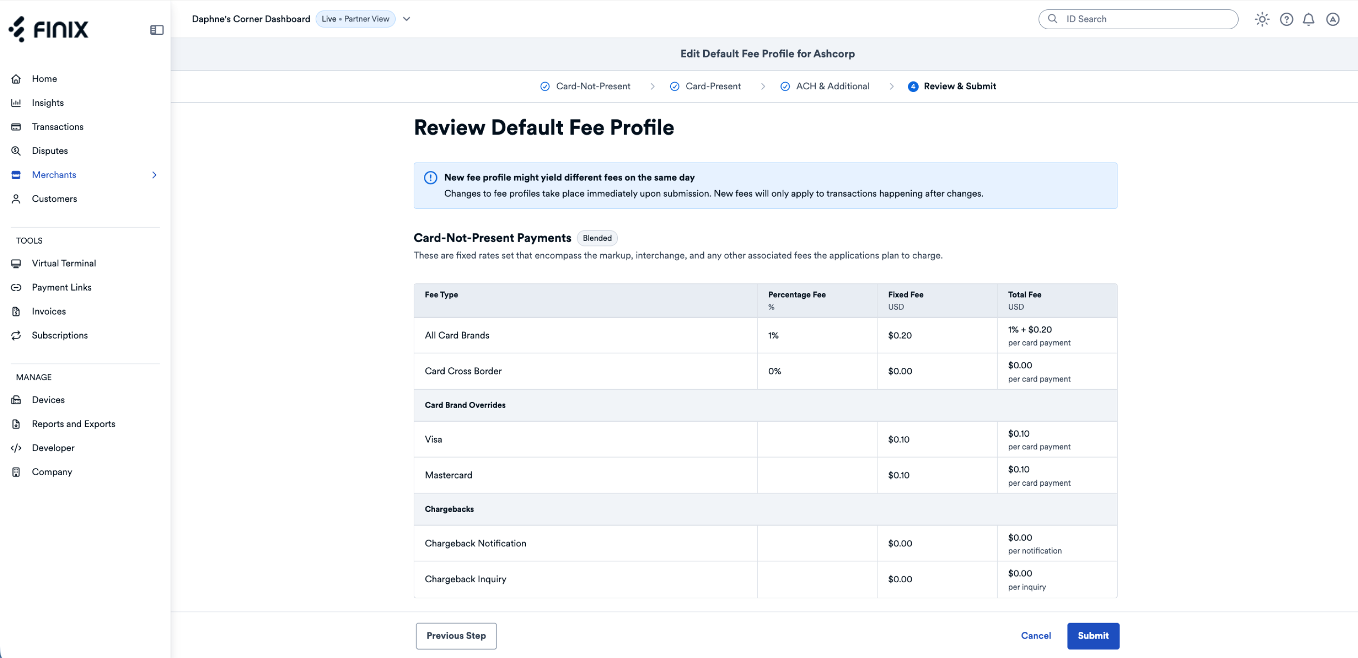
Task: Click the step 4 Review & Submit badge
Action: click(913, 86)
